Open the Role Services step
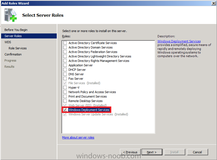The image size is (217, 160). (18, 48)
